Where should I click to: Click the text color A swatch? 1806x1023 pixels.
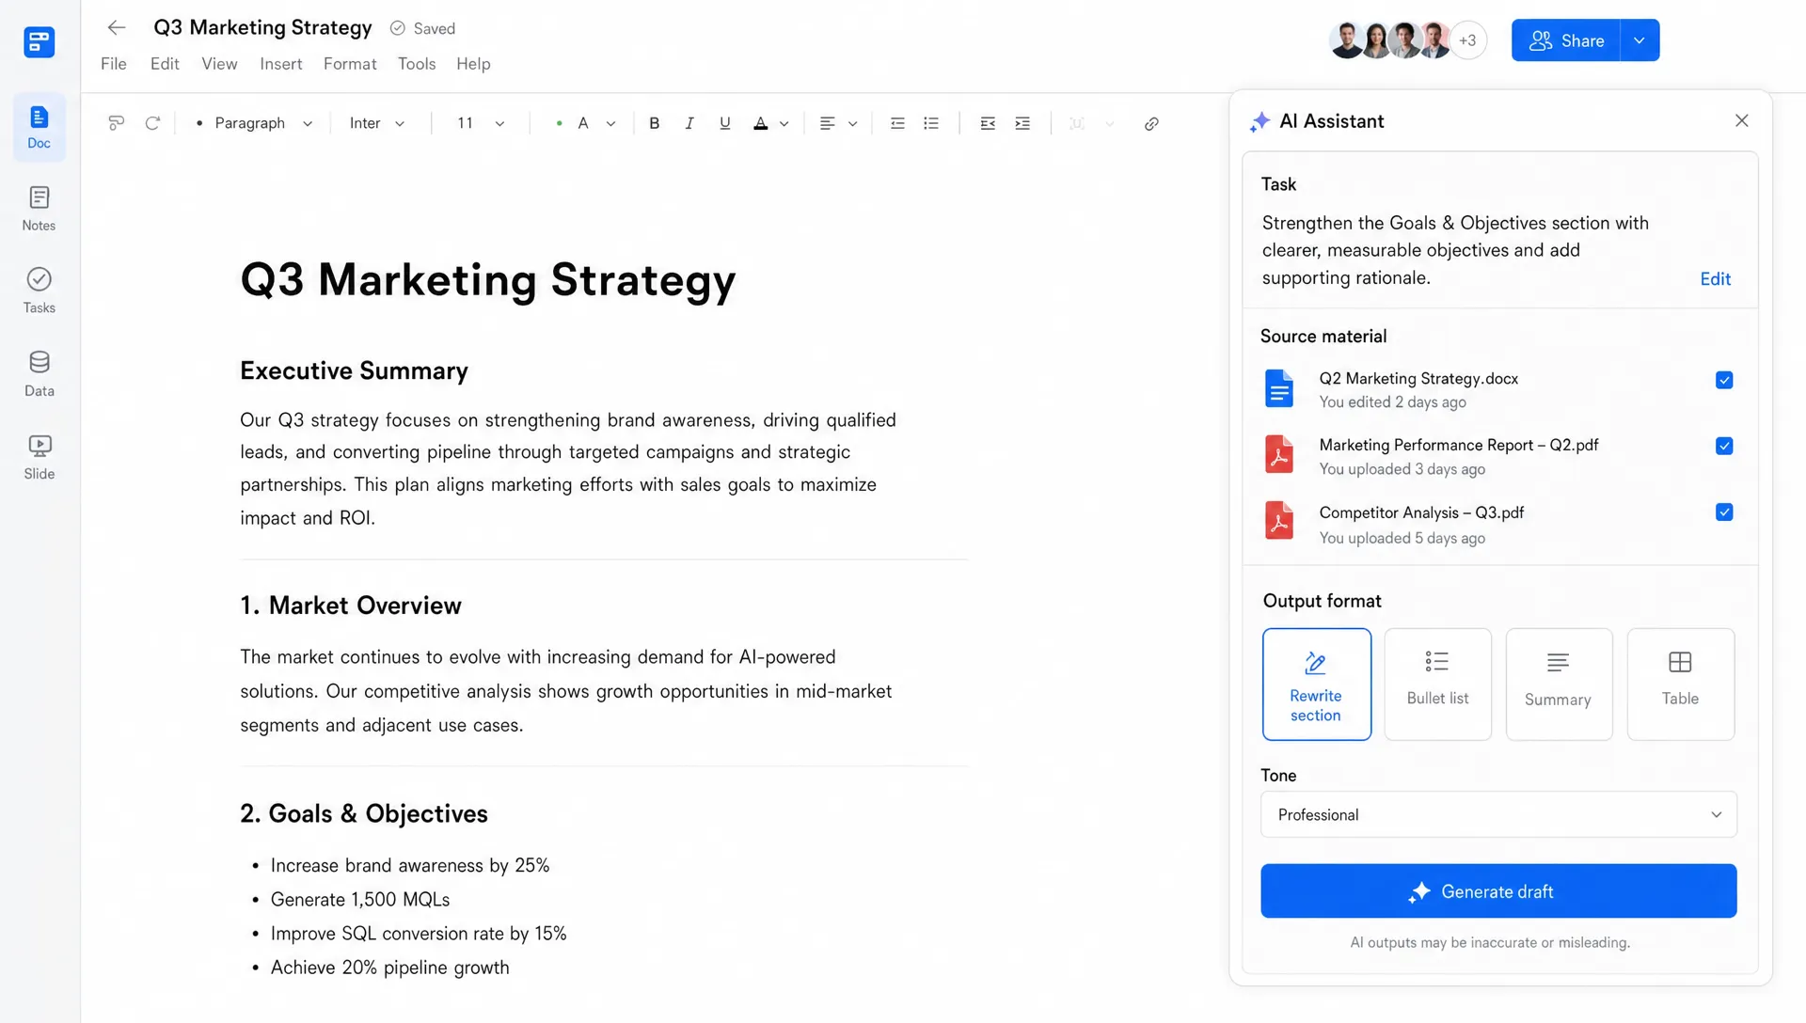tap(761, 123)
